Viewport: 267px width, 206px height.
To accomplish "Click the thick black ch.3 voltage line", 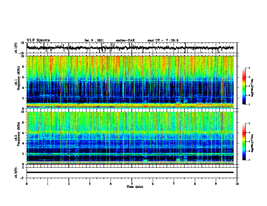I will 130,172.
